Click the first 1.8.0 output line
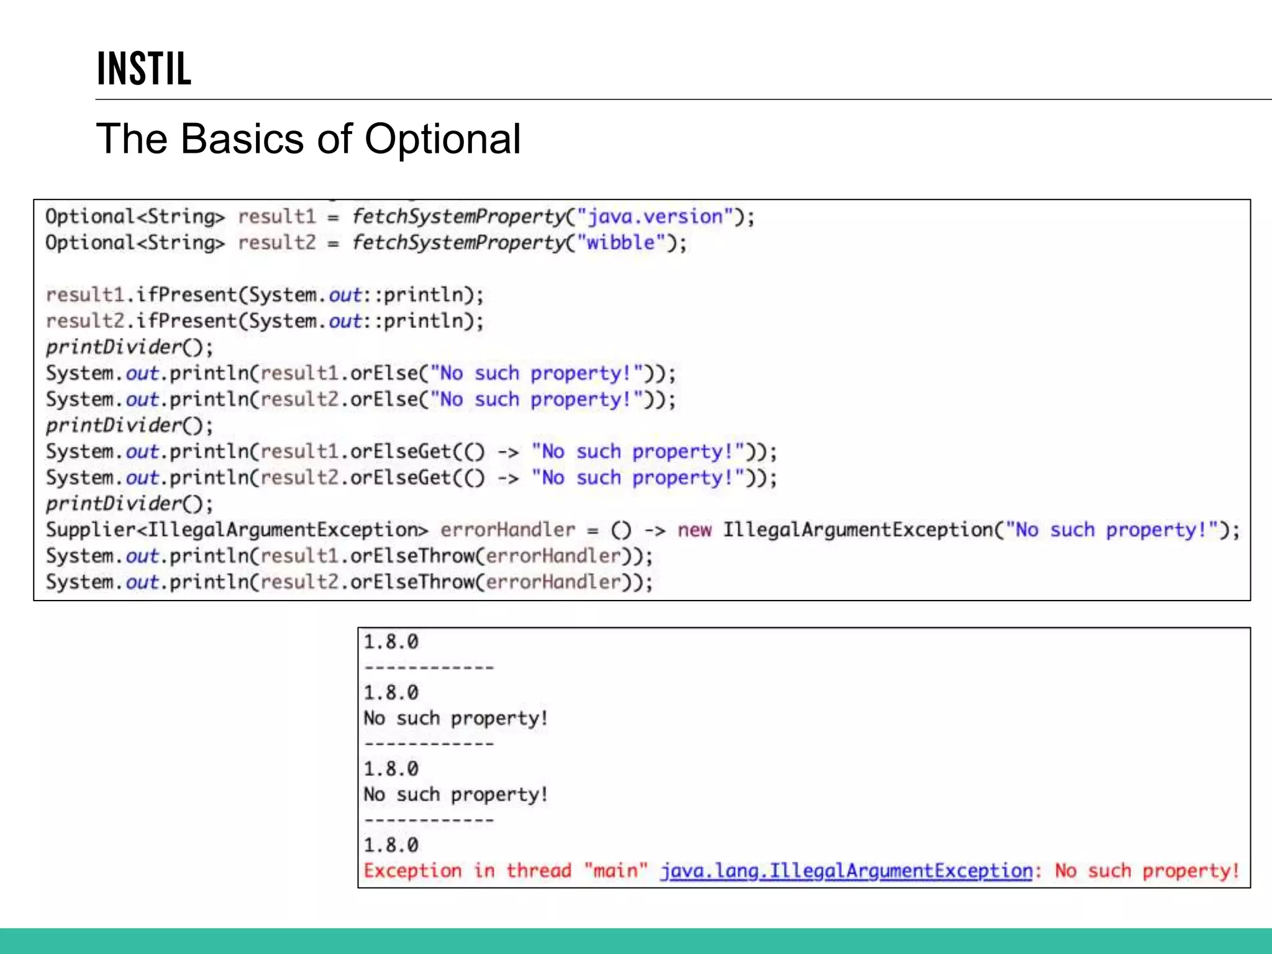The width and height of the screenshot is (1272, 954). (x=391, y=642)
